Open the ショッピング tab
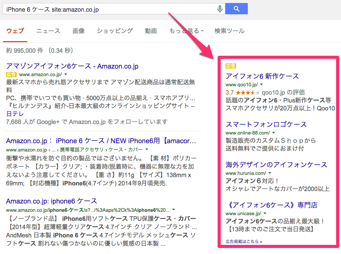 (115, 31)
